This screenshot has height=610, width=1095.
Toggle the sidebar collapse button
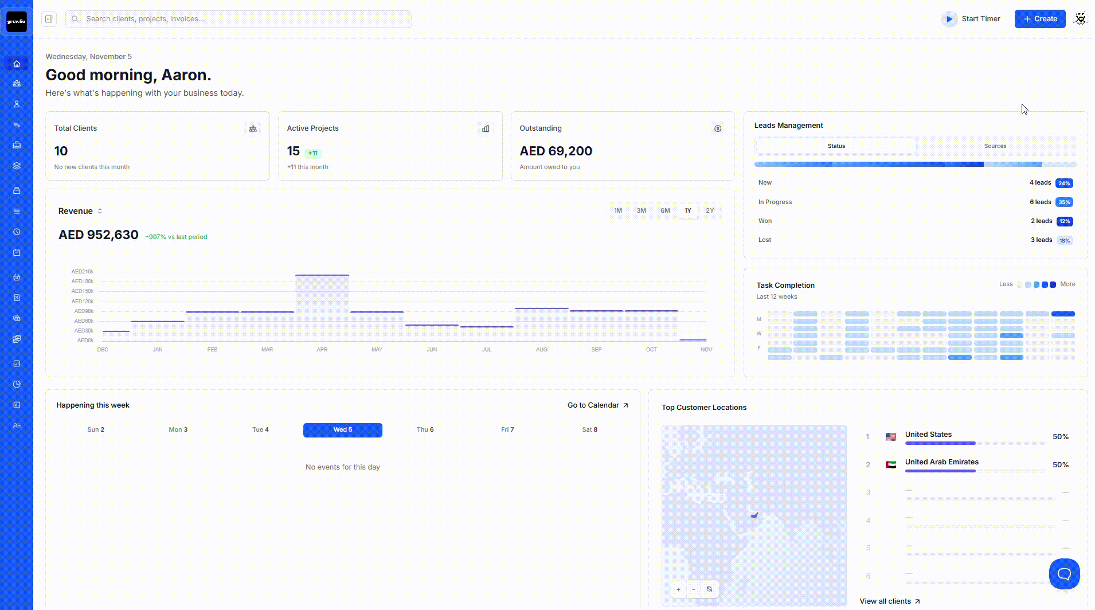click(49, 19)
